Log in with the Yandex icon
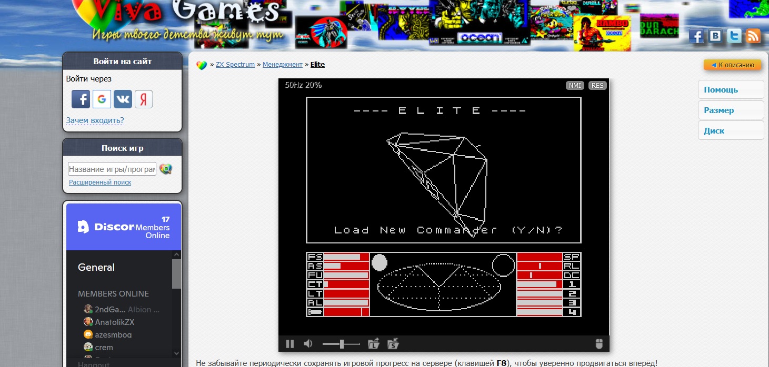Screen dimensions: 769x367 pyautogui.click(x=144, y=99)
